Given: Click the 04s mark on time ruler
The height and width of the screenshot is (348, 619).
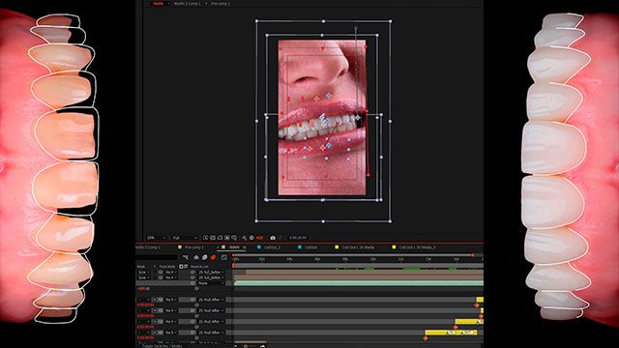Looking at the screenshot, I should pos(289,259).
